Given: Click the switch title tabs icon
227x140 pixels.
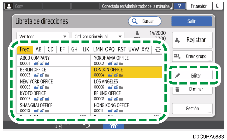Looking at the screenshot, I should click(x=157, y=50).
